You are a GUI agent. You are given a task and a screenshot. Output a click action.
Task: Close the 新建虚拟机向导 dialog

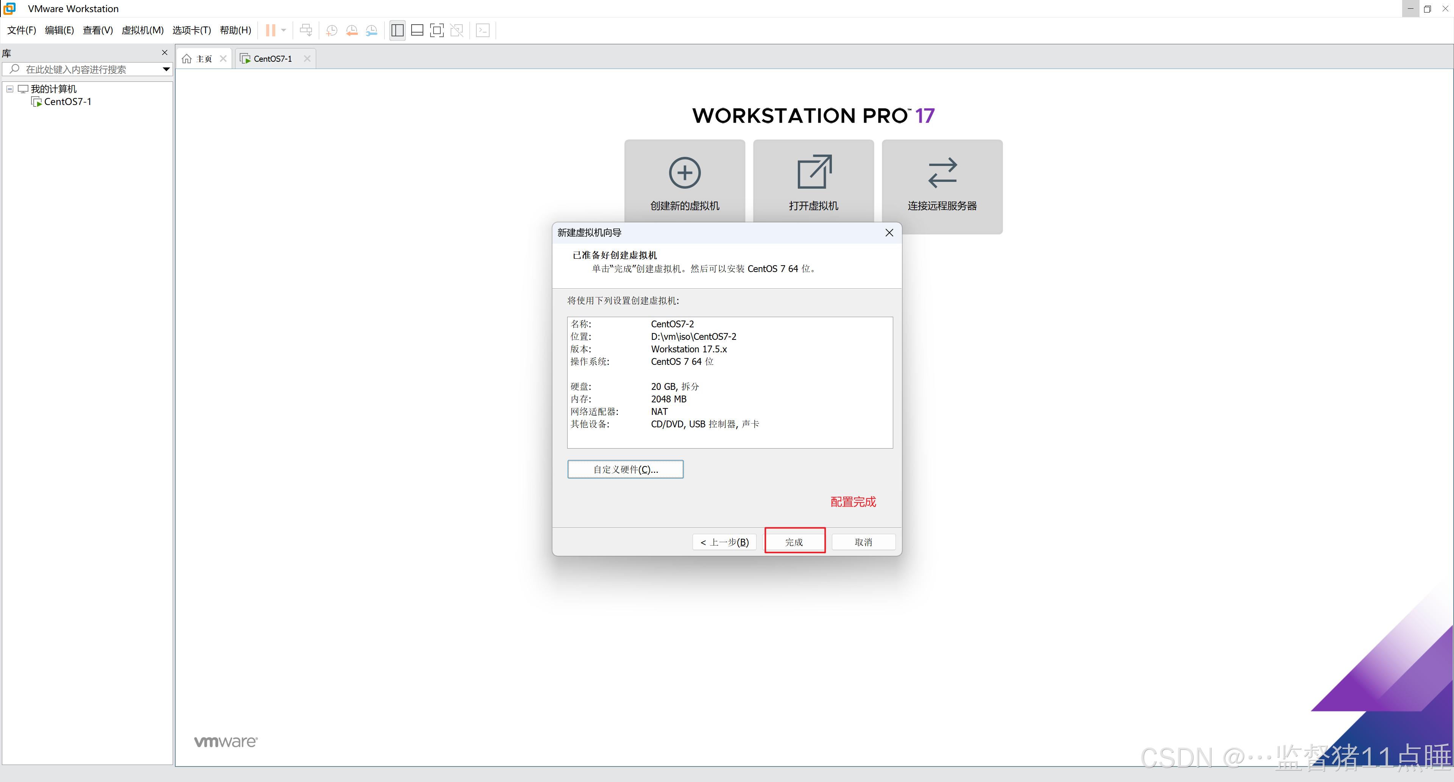(x=889, y=232)
